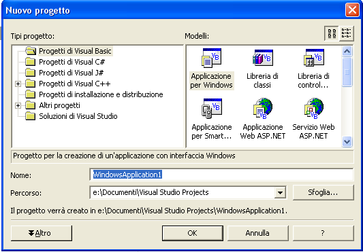Click the Altri progetti folder icon
363x252 pixels.
click(x=31, y=105)
